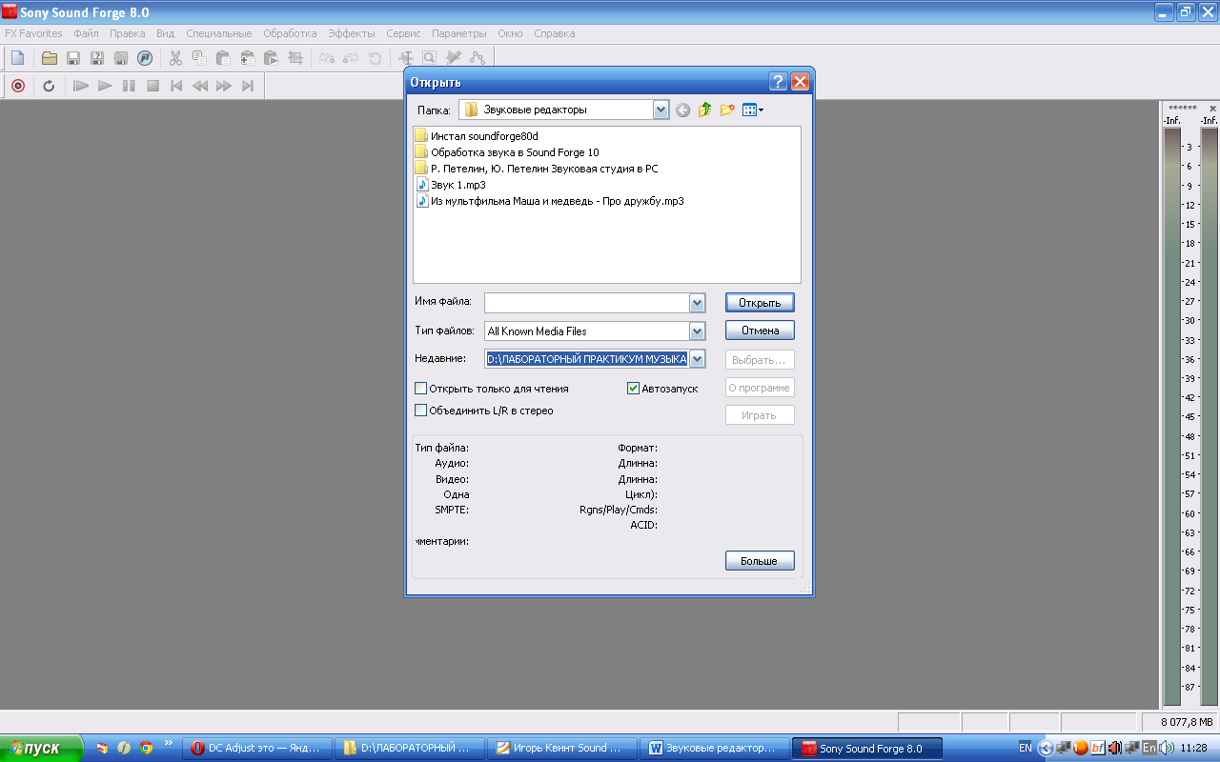Click the Redo toolbar icon
1220x762 pixels.
pyautogui.click(x=351, y=58)
